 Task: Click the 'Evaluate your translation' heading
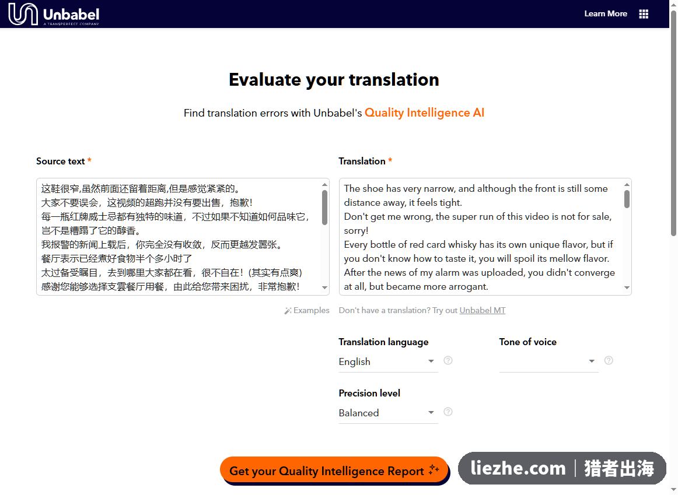coord(334,80)
